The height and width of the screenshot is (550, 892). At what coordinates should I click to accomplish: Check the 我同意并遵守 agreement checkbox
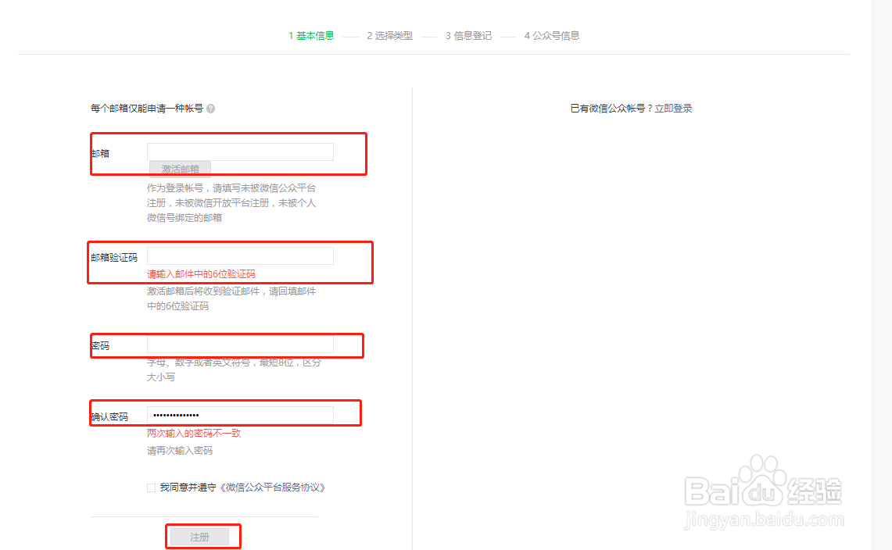[x=152, y=487]
